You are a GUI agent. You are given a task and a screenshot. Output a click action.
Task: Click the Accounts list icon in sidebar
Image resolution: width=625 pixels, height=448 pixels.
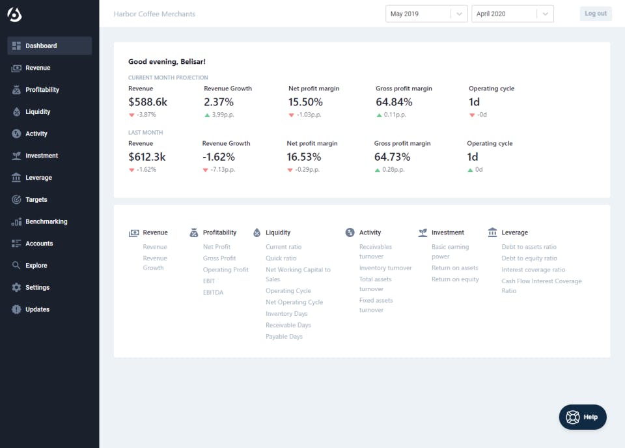click(16, 244)
